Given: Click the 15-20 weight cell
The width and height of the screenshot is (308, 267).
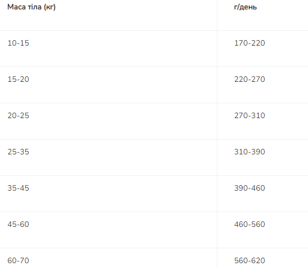Looking at the screenshot, I should [x=18, y=79].
